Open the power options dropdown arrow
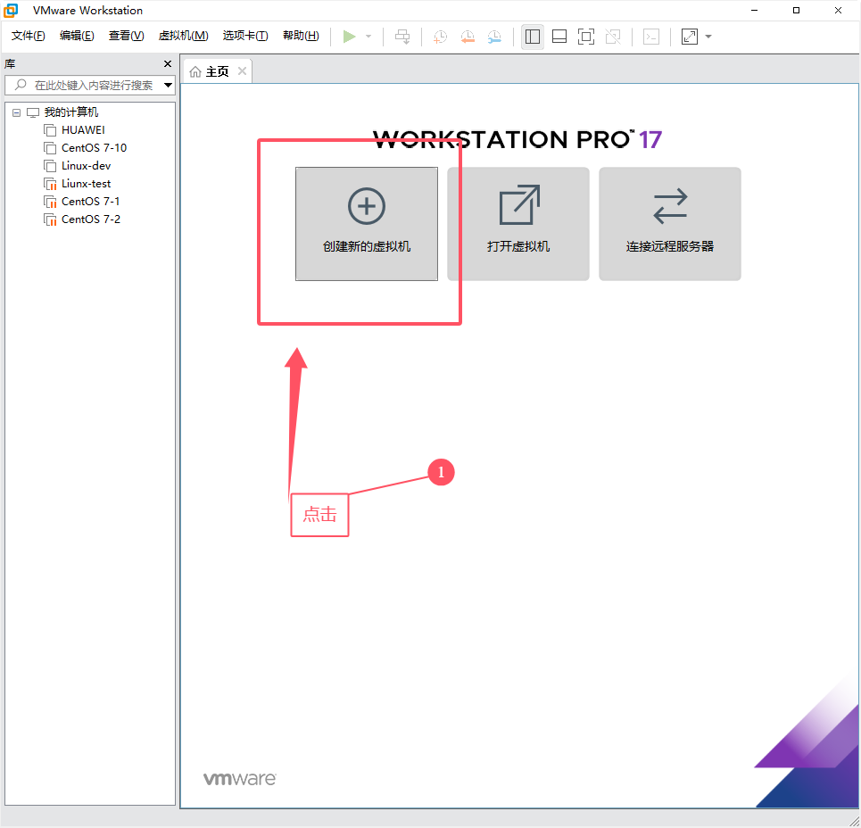Screen dimensions: 861x828 point(368,37)
